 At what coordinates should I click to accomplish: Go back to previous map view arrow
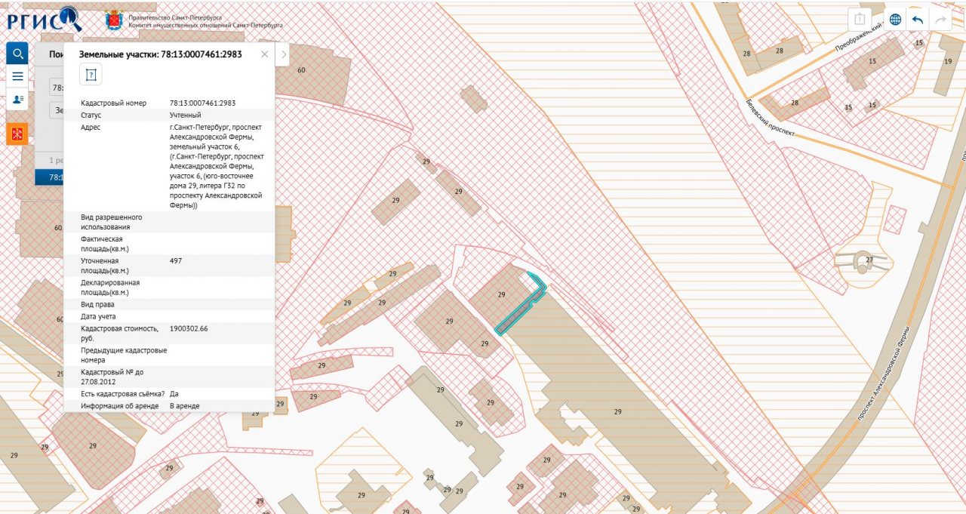tap(918, 20)
